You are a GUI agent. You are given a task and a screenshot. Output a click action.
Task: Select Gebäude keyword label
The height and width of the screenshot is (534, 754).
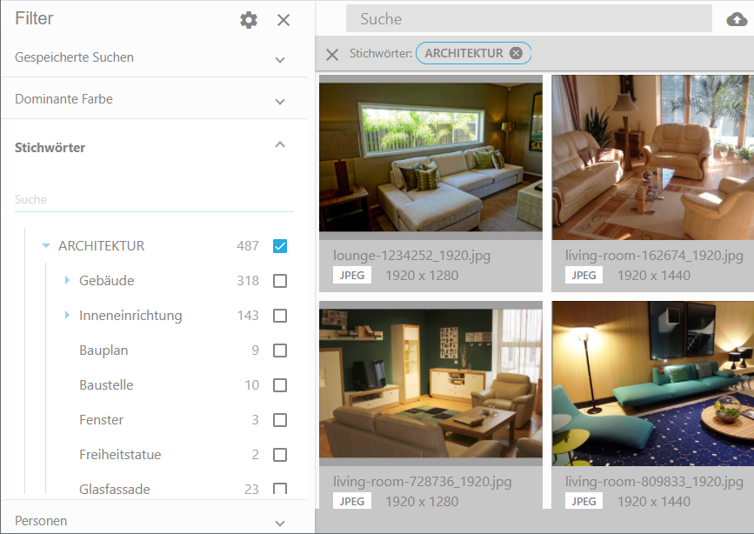pyautogui.click(x=107, y=280)
